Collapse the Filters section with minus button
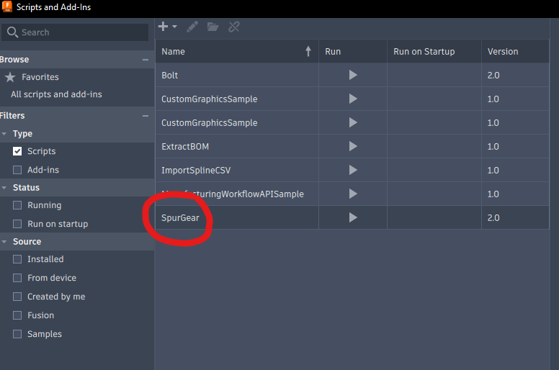The width and height of the screenshot is (559, 370). [146, 116]
